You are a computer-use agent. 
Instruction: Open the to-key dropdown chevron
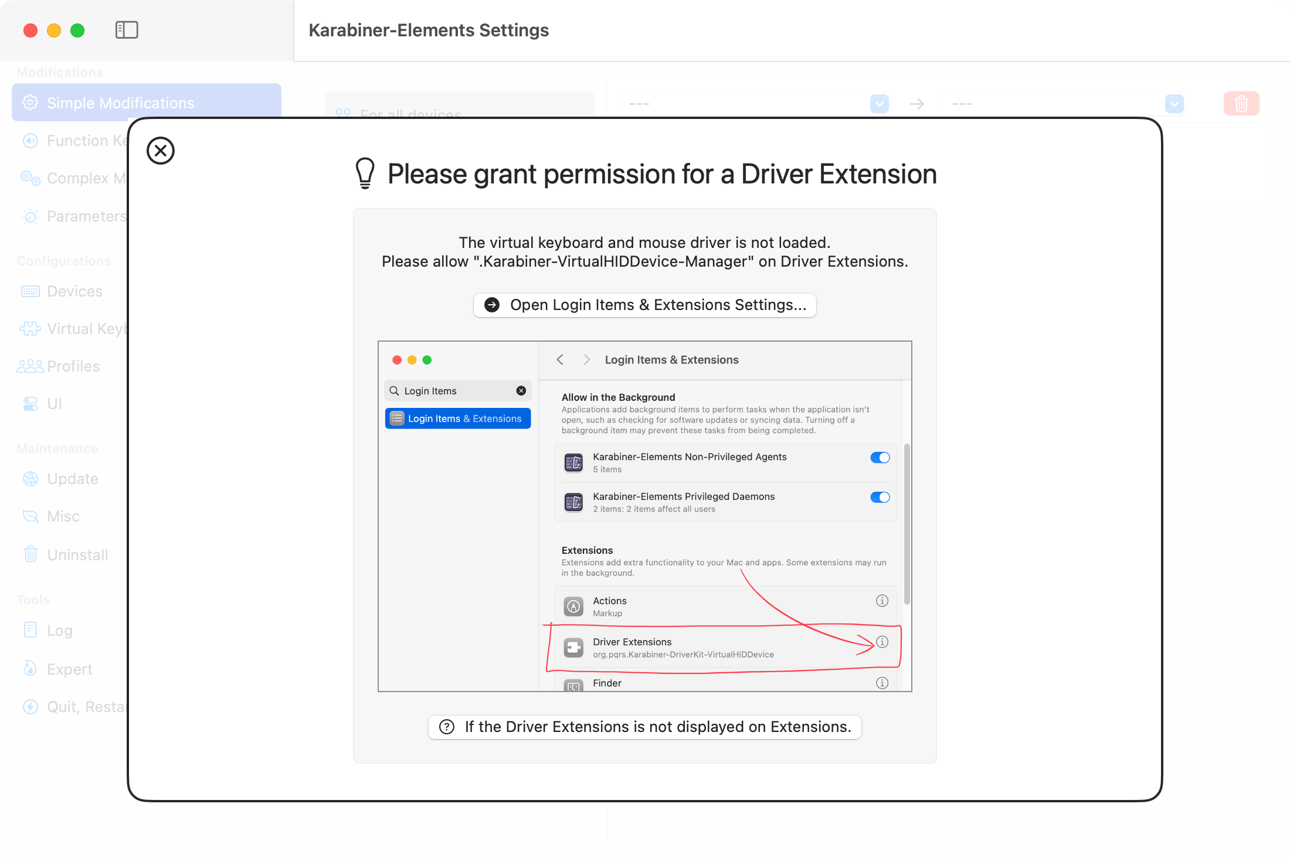pos(1174,104)
